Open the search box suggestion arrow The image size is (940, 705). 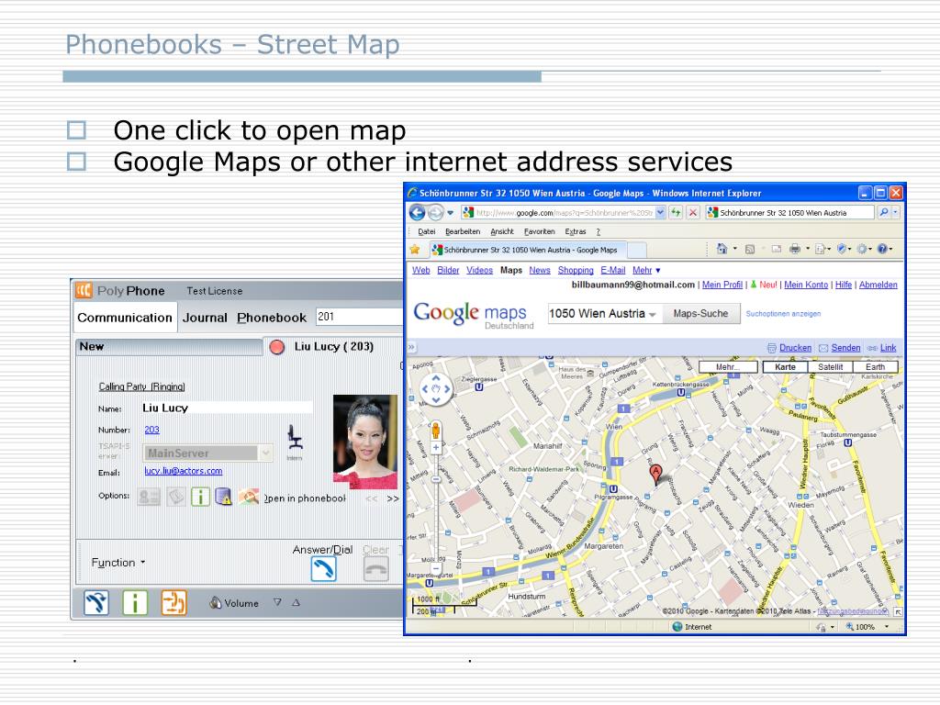653,314
